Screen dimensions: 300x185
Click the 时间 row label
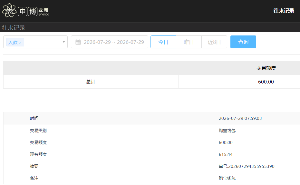click(x=34, y=118)
